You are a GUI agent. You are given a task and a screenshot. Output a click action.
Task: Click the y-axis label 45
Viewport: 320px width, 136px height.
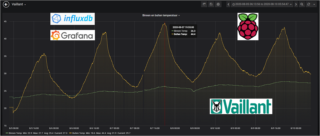pos(5,21)
